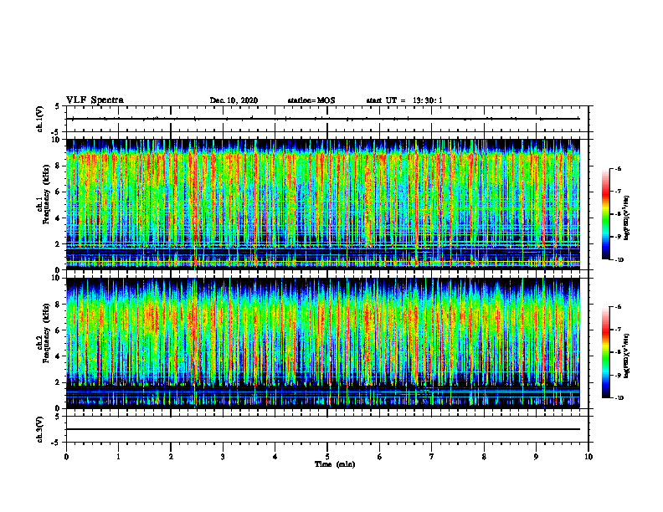Click the time axis tick label "4"
Screen dimensions: 663x512
pos(275,457)
